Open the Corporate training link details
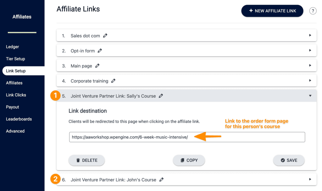The width and height of the screenshot is (322, 191). 310,81
